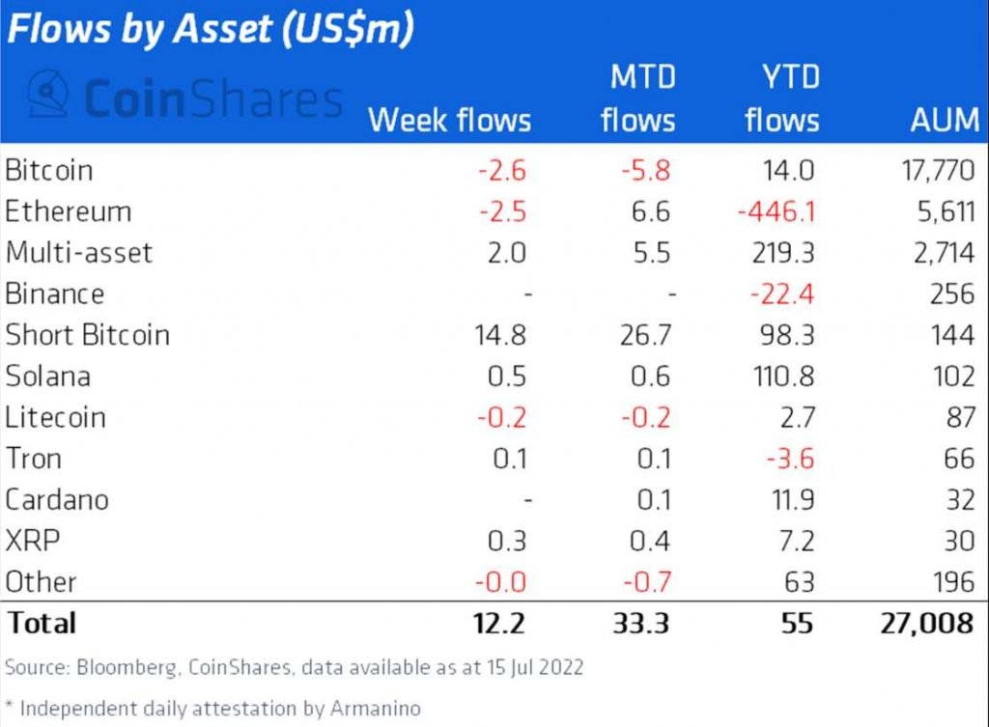This screenshot has width=989, height=727.
Task: Select the MTD flows column header
Action: pos(637,98)
